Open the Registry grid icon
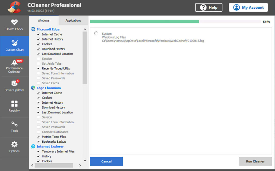 [x=14, y=104]
